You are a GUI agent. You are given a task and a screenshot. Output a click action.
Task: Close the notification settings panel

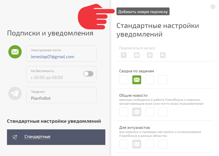213,7
